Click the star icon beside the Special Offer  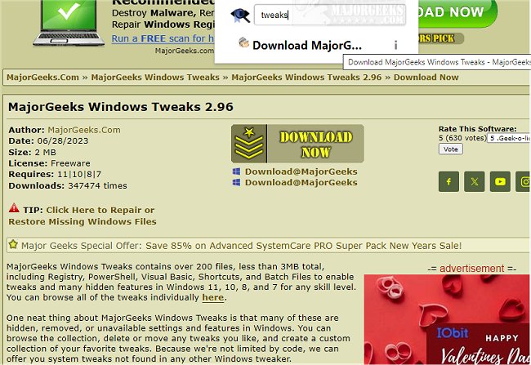pyautogui.click(x=13, y=244)
